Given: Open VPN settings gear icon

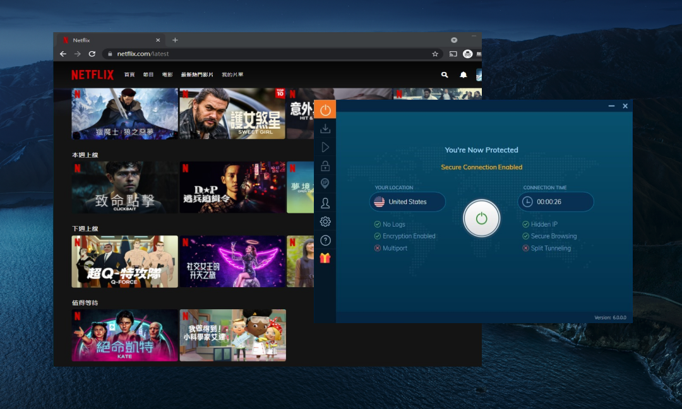Looking at the screenshot, I should [x=325, y=222].
